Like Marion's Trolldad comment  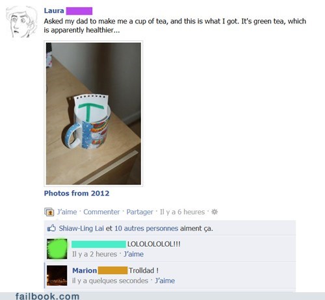(x=164, y=281)
